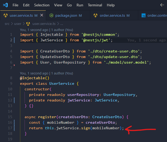Click the UpdateUserDto import on line 5
167x142 pixels.
click(55, 57)
